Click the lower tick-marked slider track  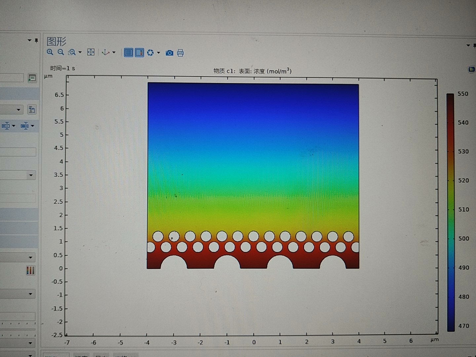(x=18, y=335)
